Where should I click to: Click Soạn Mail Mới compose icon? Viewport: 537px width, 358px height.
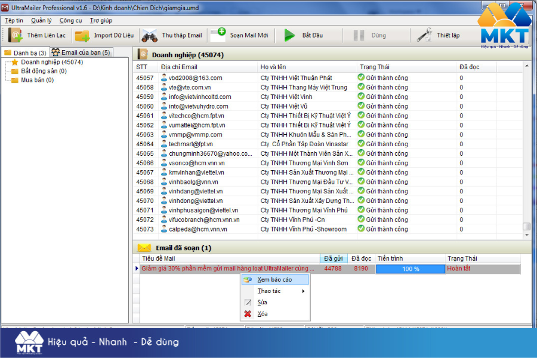[218, 35]
